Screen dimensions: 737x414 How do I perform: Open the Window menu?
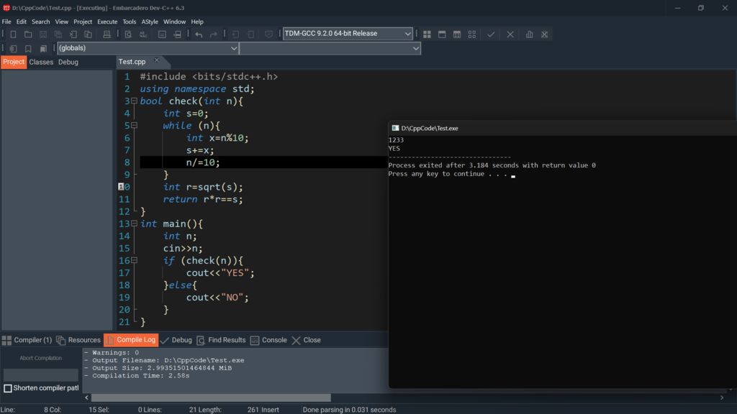point(174,22)
